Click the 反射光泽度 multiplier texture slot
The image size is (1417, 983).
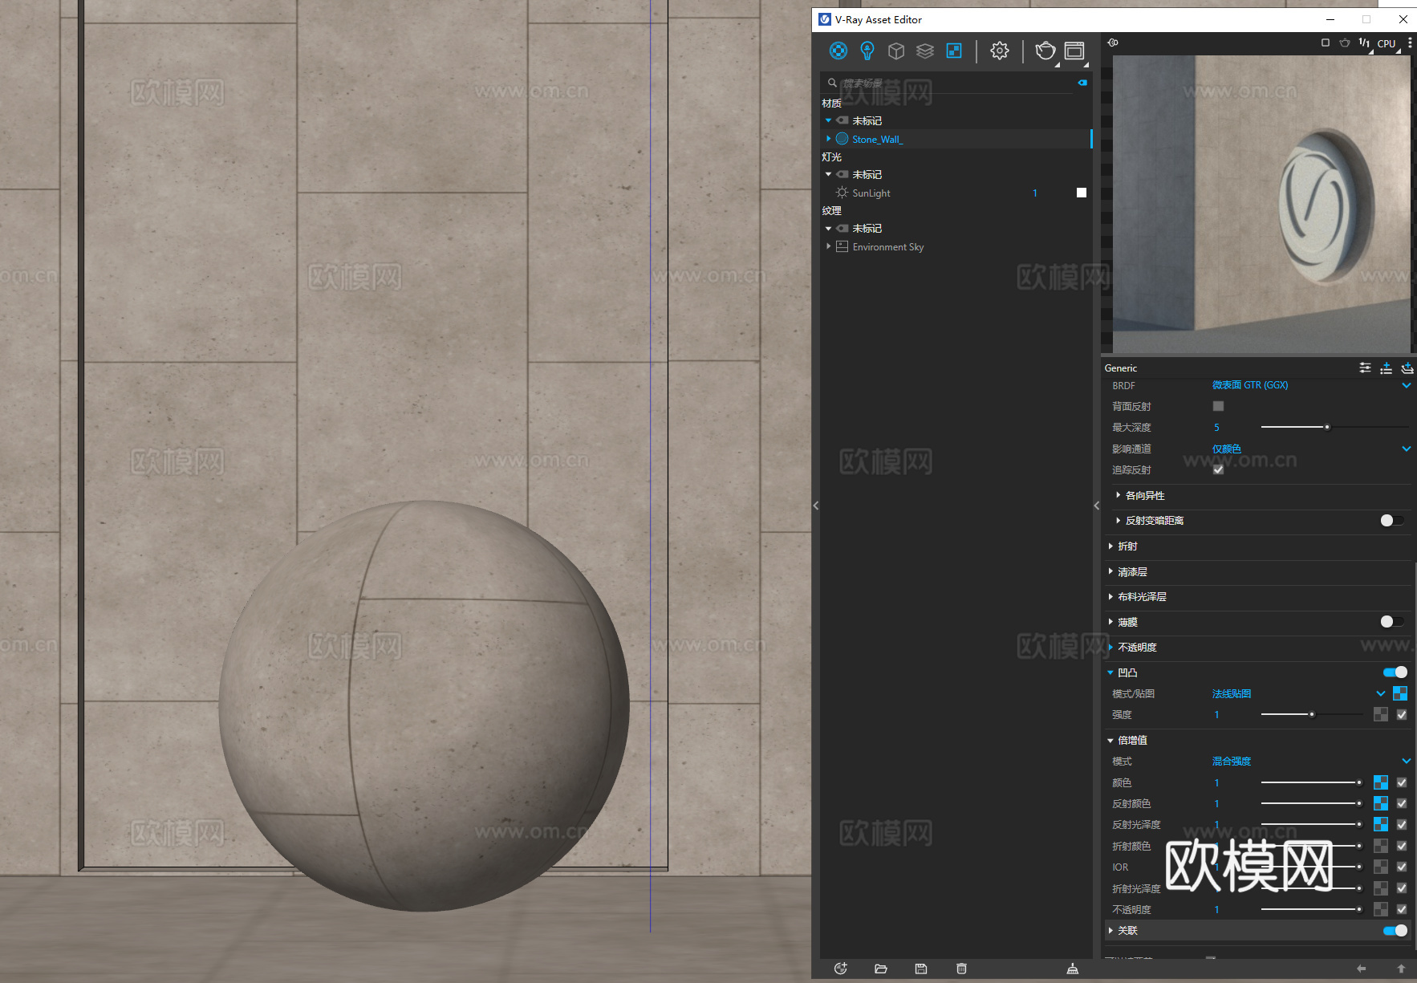coord(1381,824)
